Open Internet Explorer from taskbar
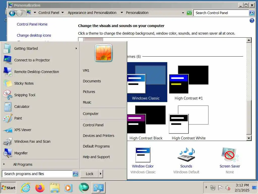The width and height of the screenshot is (258, 194). [25, 188]
